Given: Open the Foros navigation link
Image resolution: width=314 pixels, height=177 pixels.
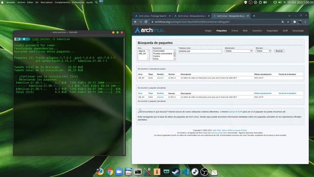Looking at the screenshot, I should point(235,30).
